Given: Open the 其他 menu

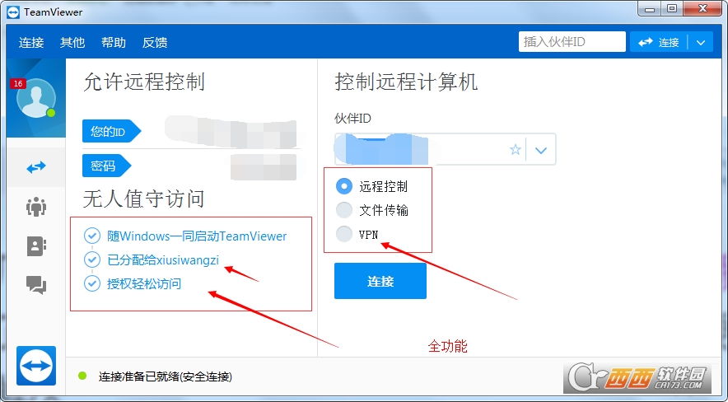Looking at the screenshot, I should tap(72, 42).
